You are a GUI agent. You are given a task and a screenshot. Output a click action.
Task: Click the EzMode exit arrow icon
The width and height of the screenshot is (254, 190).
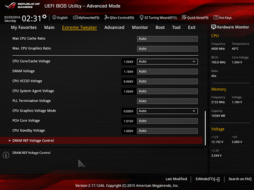(x=218, y=179)
